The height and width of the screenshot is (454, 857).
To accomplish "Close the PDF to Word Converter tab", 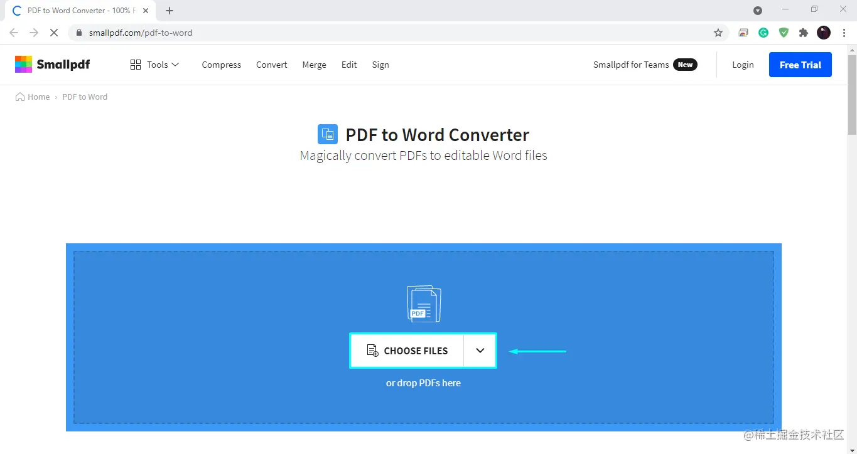I will pos(146,11).
